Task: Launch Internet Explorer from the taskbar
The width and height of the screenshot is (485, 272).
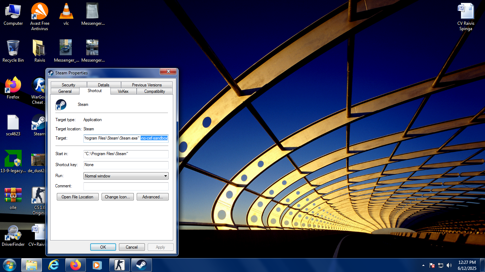Action: click(x=54, y=265)
